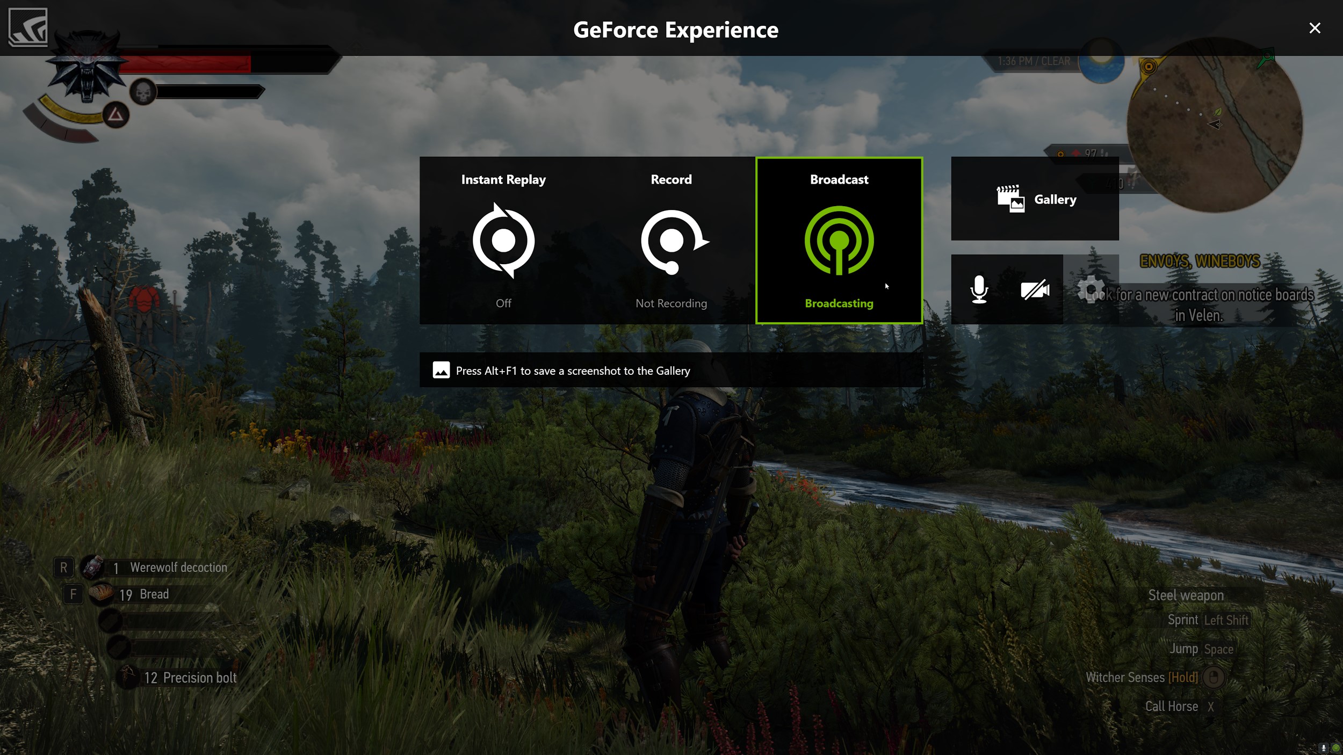The height and width of the screenshot is (755, 1343).
Task: Click the Instant Replay circular arrow icon
Action: [504, 242]
